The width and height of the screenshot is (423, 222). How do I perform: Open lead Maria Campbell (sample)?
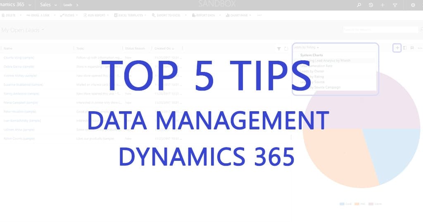pos(21,103)
